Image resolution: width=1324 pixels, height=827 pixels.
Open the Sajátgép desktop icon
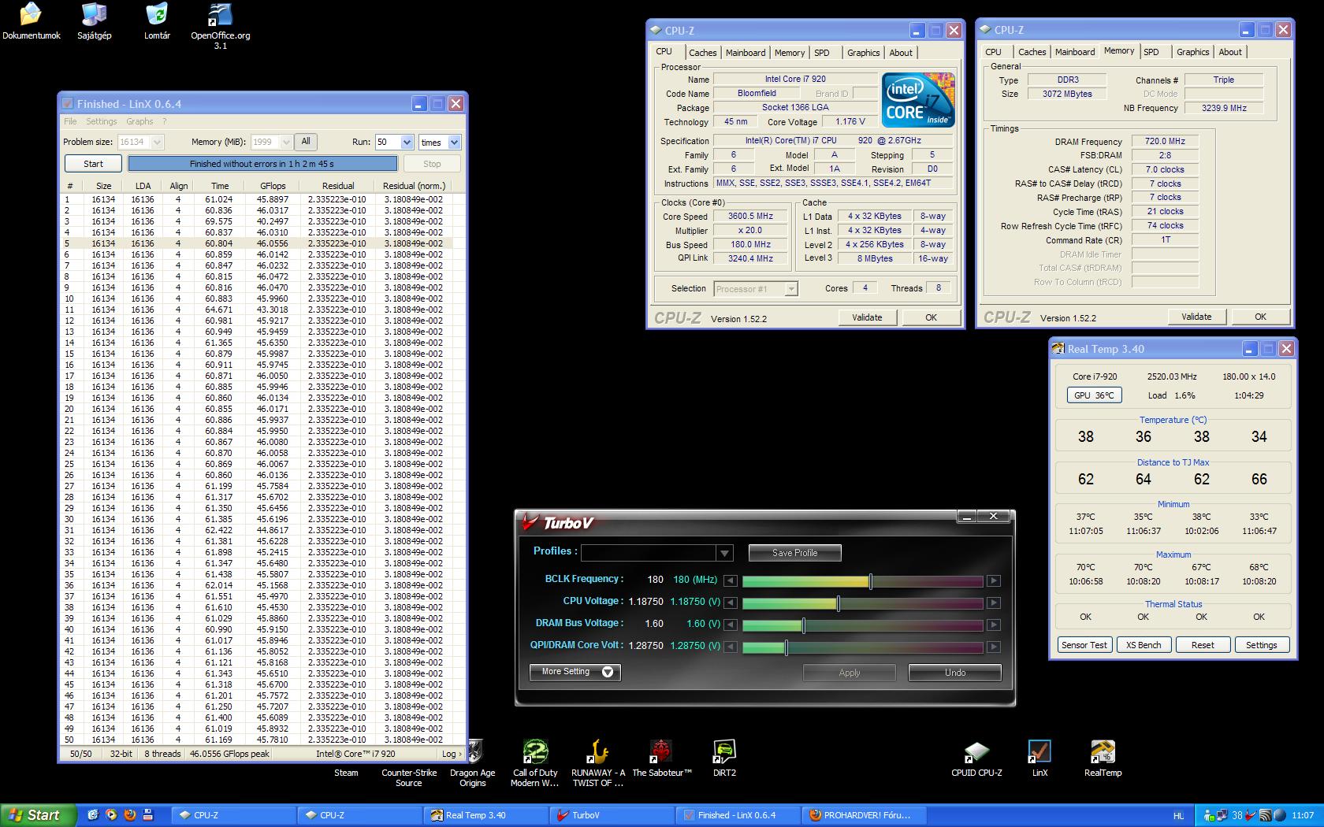[x=94, y=21]
